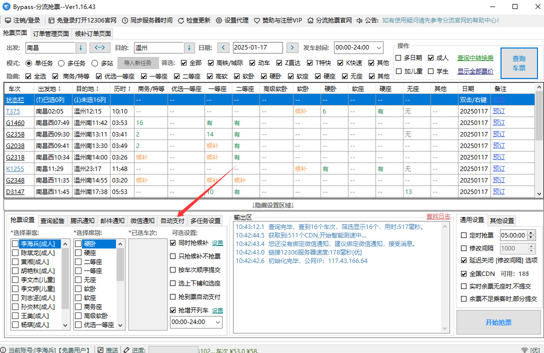Viewport: 544px width, 353px height.
Task: Expand the 发车时间 00:00-24:00 dropdown
Action: tap(378, 48)
